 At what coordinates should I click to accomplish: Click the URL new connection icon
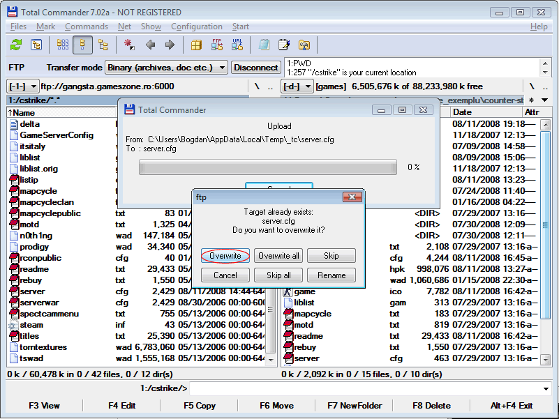coord(237,45)
